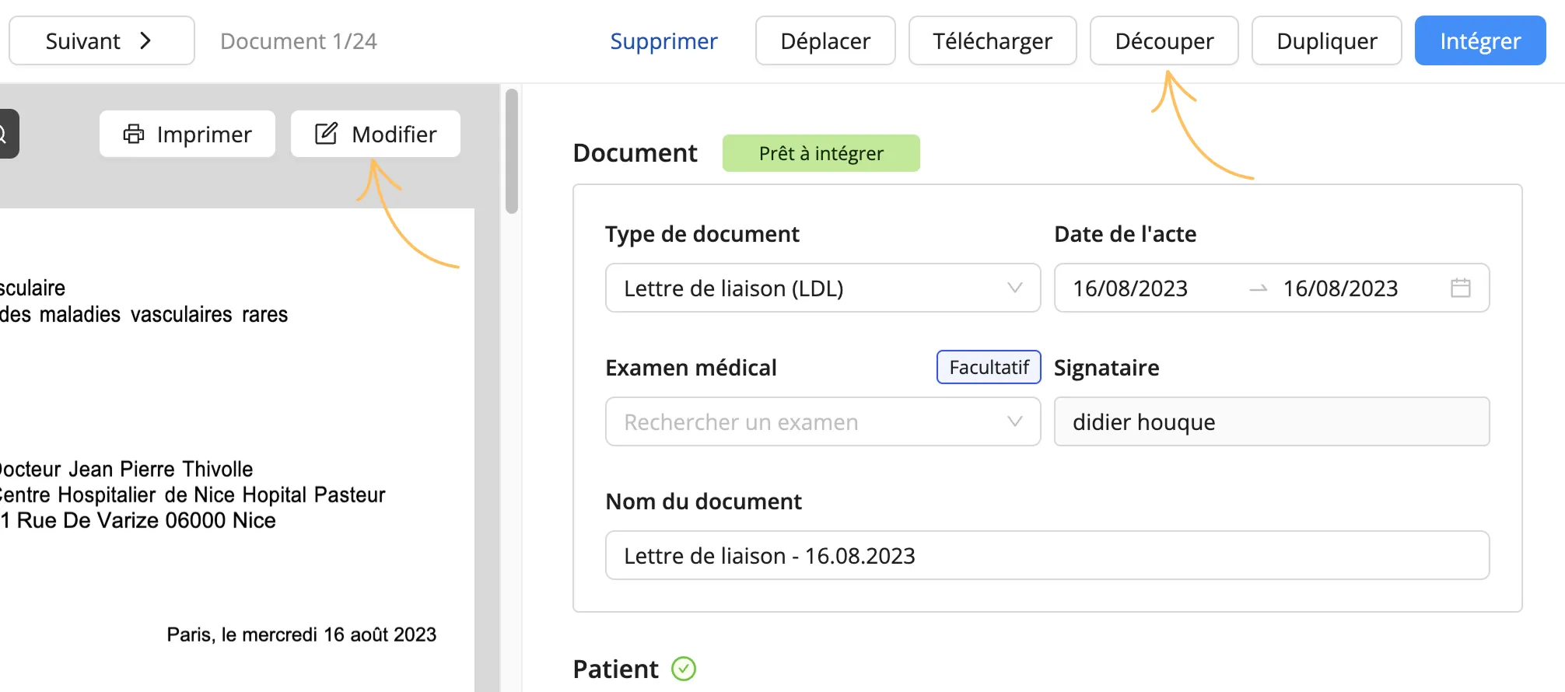The width and height of the screenshot is (1565, 692).
Task: Open the Rechercher un examen dropdown
Action: [x=821, y=422]
